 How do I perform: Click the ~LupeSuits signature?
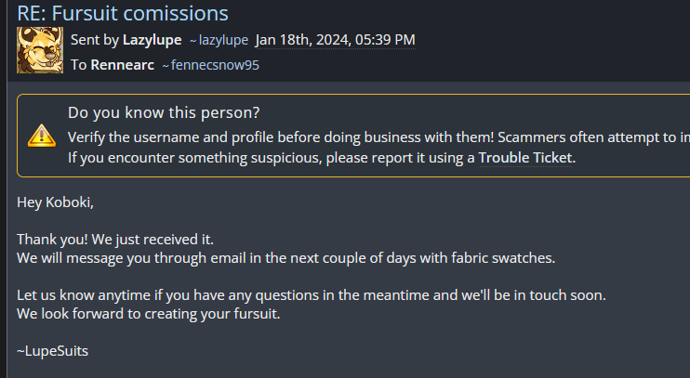click(x=52, y=350)
